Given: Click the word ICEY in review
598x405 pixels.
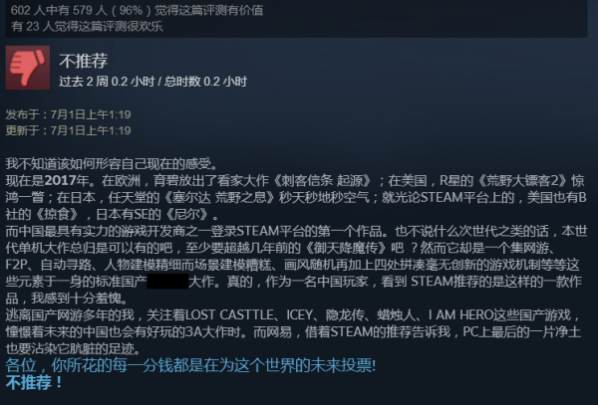Looking at the screenshot, I should [x=299, y=314].
